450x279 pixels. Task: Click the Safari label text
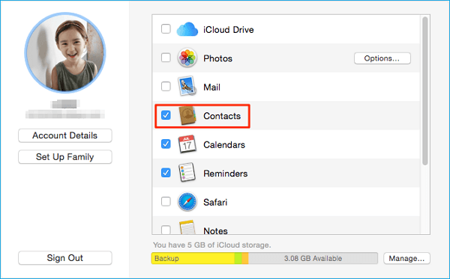(x=215, y=202)
